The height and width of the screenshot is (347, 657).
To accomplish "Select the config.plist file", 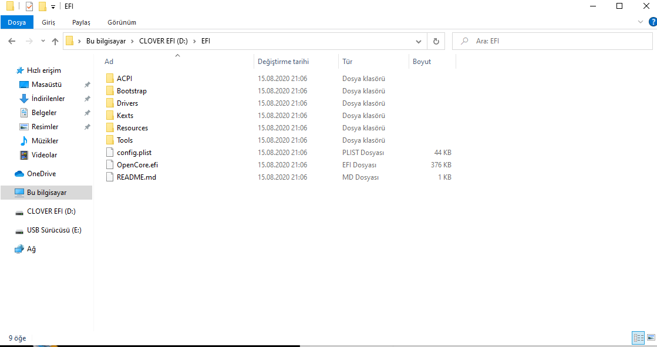I will 134,153.
